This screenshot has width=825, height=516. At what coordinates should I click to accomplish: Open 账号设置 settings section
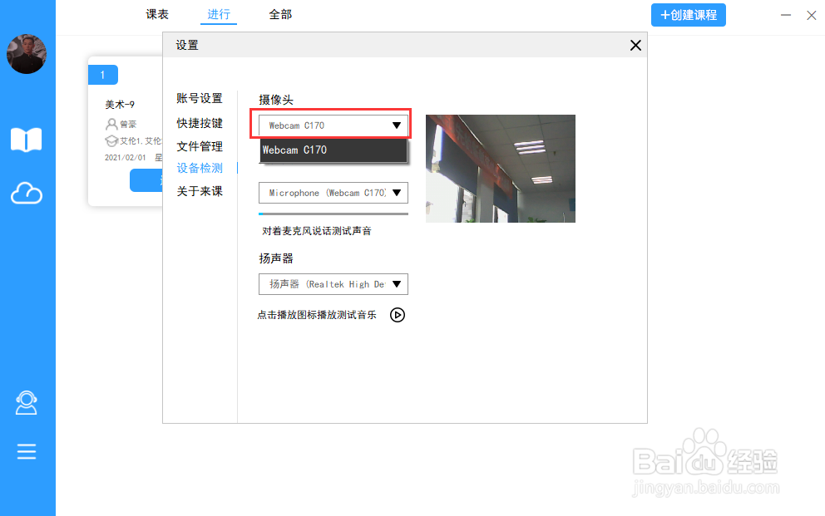pyautogui.click(x=200, y=98)
